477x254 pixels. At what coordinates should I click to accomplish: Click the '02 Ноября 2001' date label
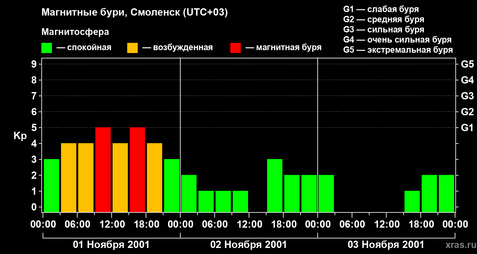tap(249, 245)
